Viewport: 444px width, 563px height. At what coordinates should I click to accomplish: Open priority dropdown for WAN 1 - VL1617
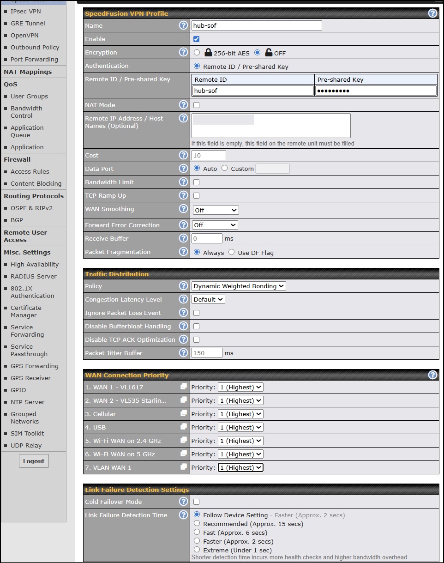(x=240, y=387)
